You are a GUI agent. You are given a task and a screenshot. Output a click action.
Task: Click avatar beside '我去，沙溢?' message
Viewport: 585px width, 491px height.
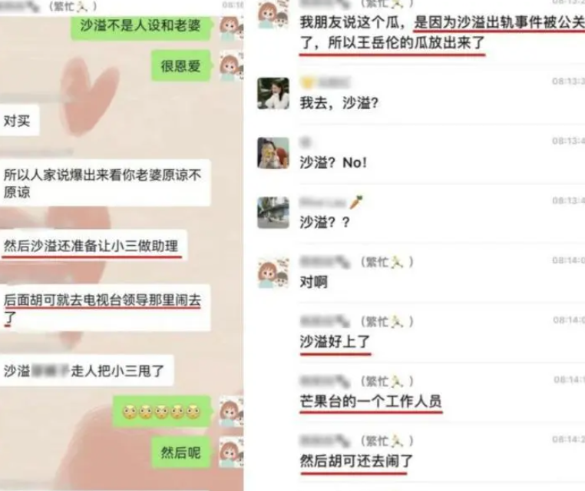pyautogui.click(x=273, y=93)
